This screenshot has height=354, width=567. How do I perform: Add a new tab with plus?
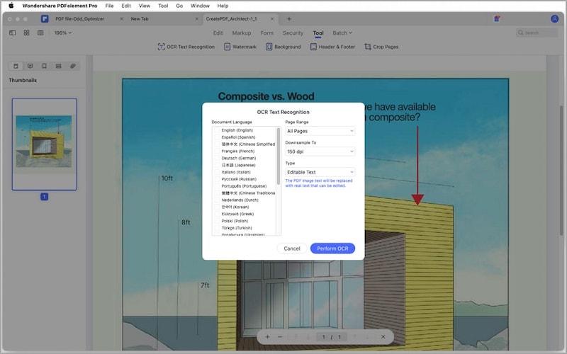(x=289, y=19)
